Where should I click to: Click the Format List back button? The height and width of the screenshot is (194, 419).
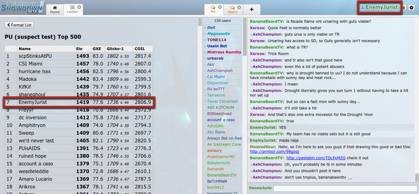pyautogui.click(x=19, y=25)
